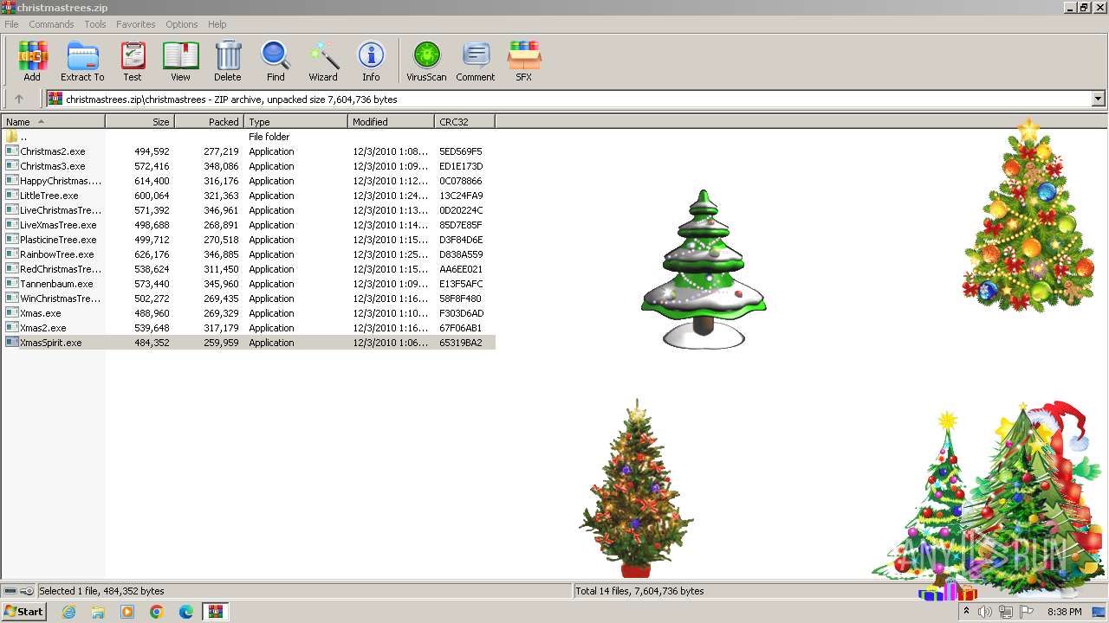Open the Help menu
The width and height of the screenshot is (1109, 623).
217,24
